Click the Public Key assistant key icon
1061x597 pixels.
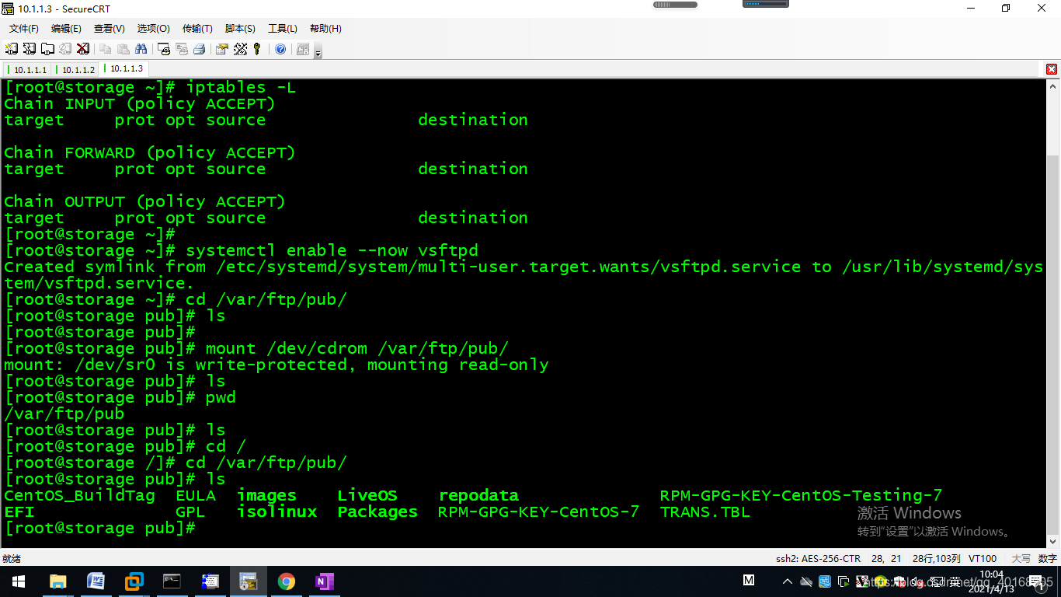pyautogui.click(x=257, y=49)
